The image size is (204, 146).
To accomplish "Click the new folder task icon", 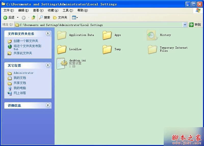I will tap(10, 41).
